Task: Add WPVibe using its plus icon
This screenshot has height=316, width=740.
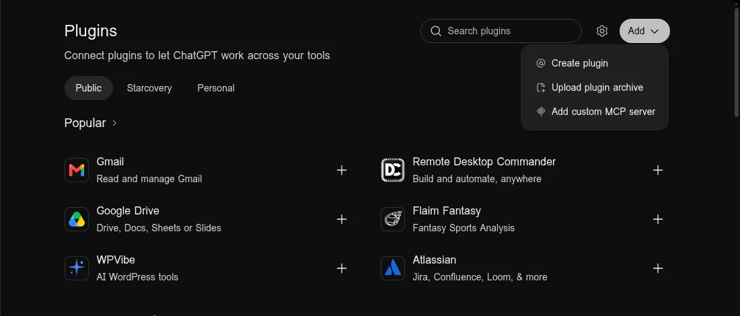Action: pos(342,268)
